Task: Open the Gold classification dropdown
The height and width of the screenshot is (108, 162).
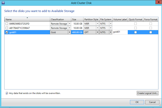Action: pos(69,32)
